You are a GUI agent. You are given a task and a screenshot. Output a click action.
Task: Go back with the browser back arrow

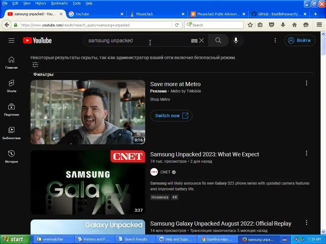(x=7, y=25)
